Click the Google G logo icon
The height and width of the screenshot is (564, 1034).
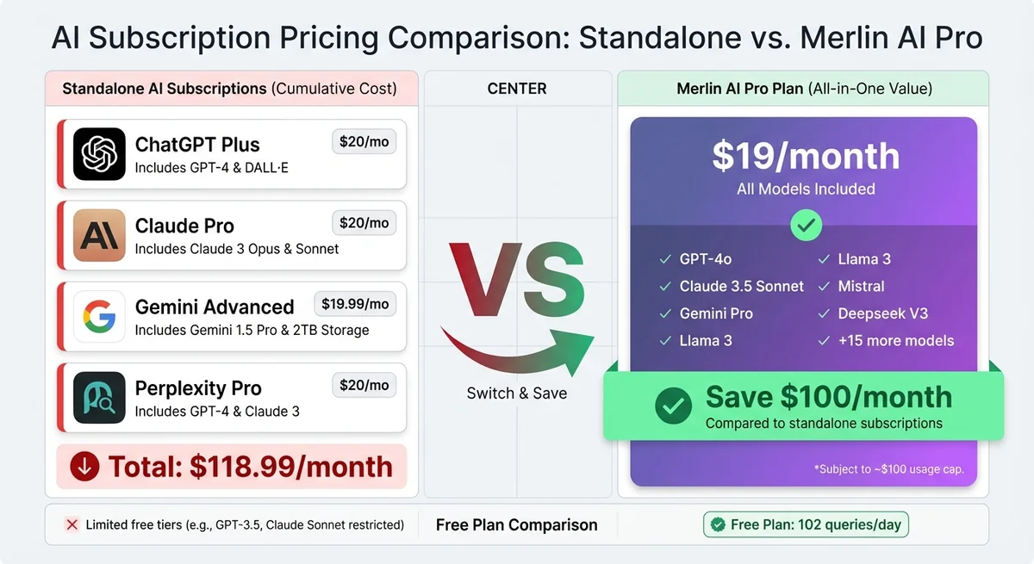(x=99, y=317)
